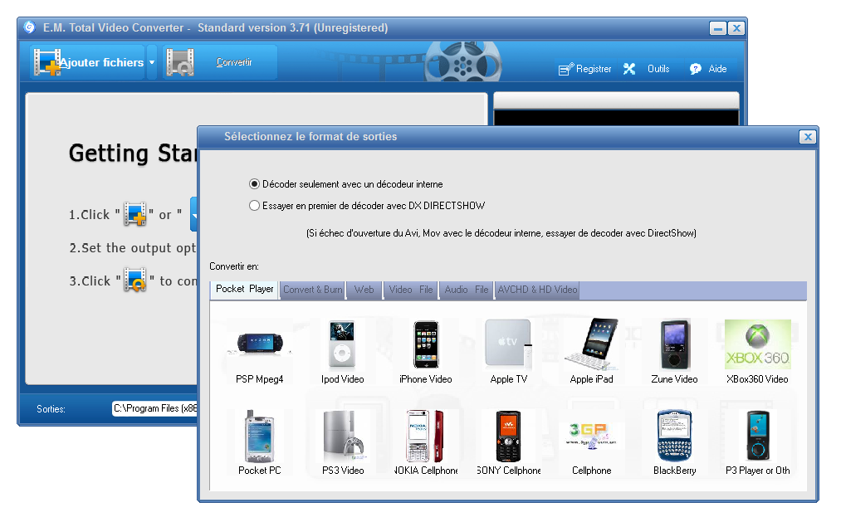Click '2.Set the output' step text

pos(133,247)
